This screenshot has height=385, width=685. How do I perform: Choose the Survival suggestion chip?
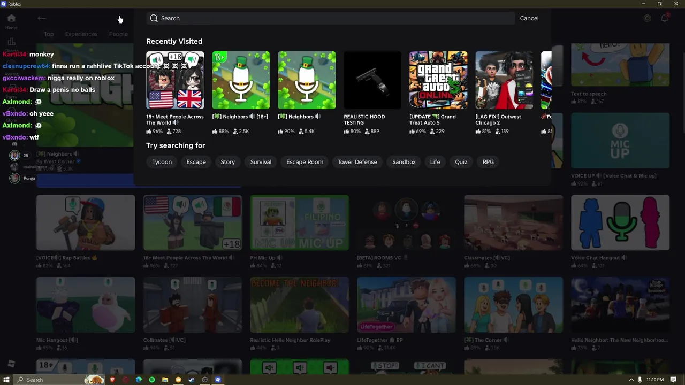[261, 162]
